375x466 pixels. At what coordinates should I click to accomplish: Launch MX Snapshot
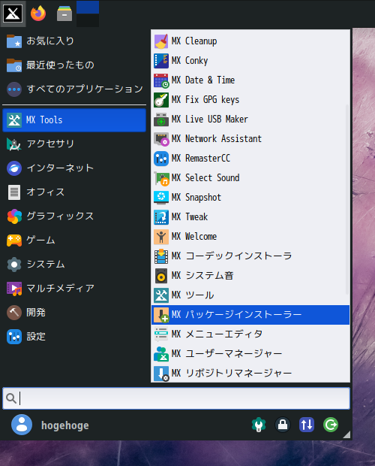[x=250, y=198]
